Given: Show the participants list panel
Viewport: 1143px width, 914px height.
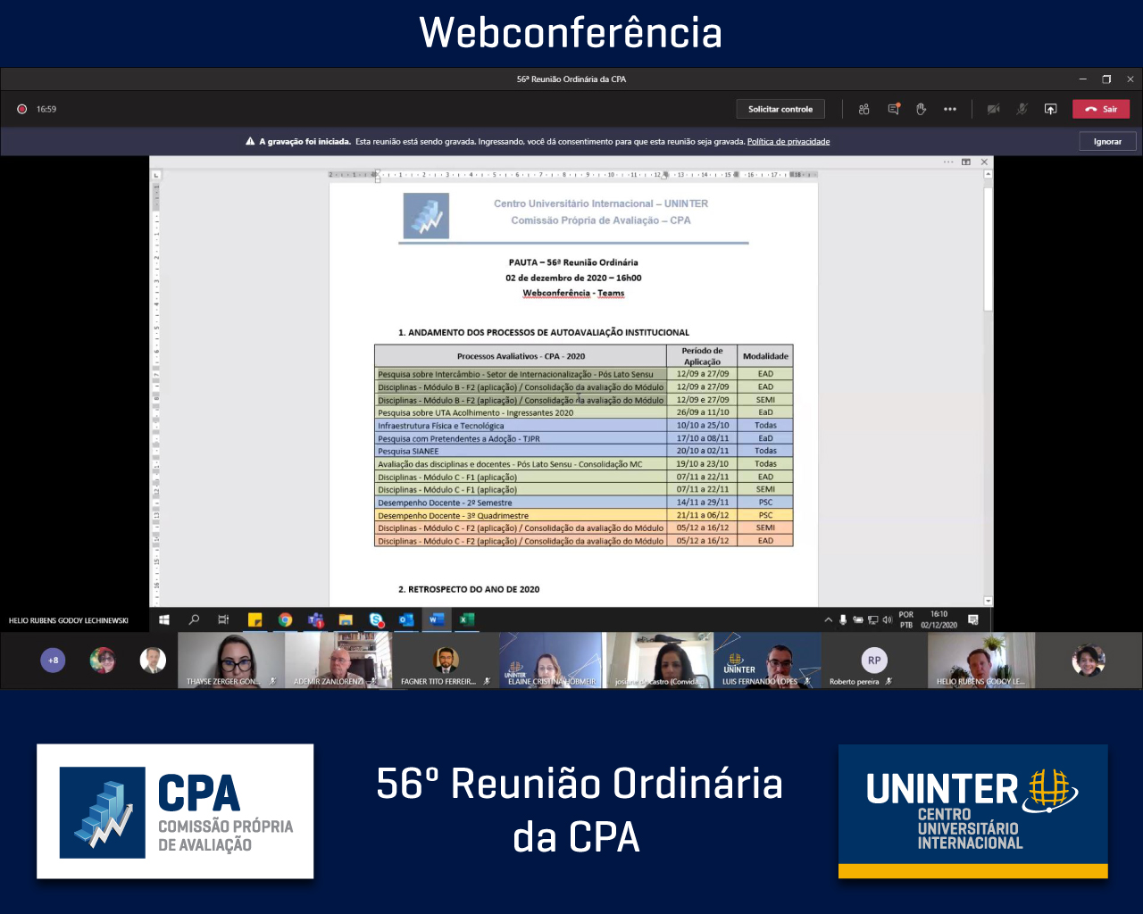Looking at the screenshot, I should click(x=864, y=109).
